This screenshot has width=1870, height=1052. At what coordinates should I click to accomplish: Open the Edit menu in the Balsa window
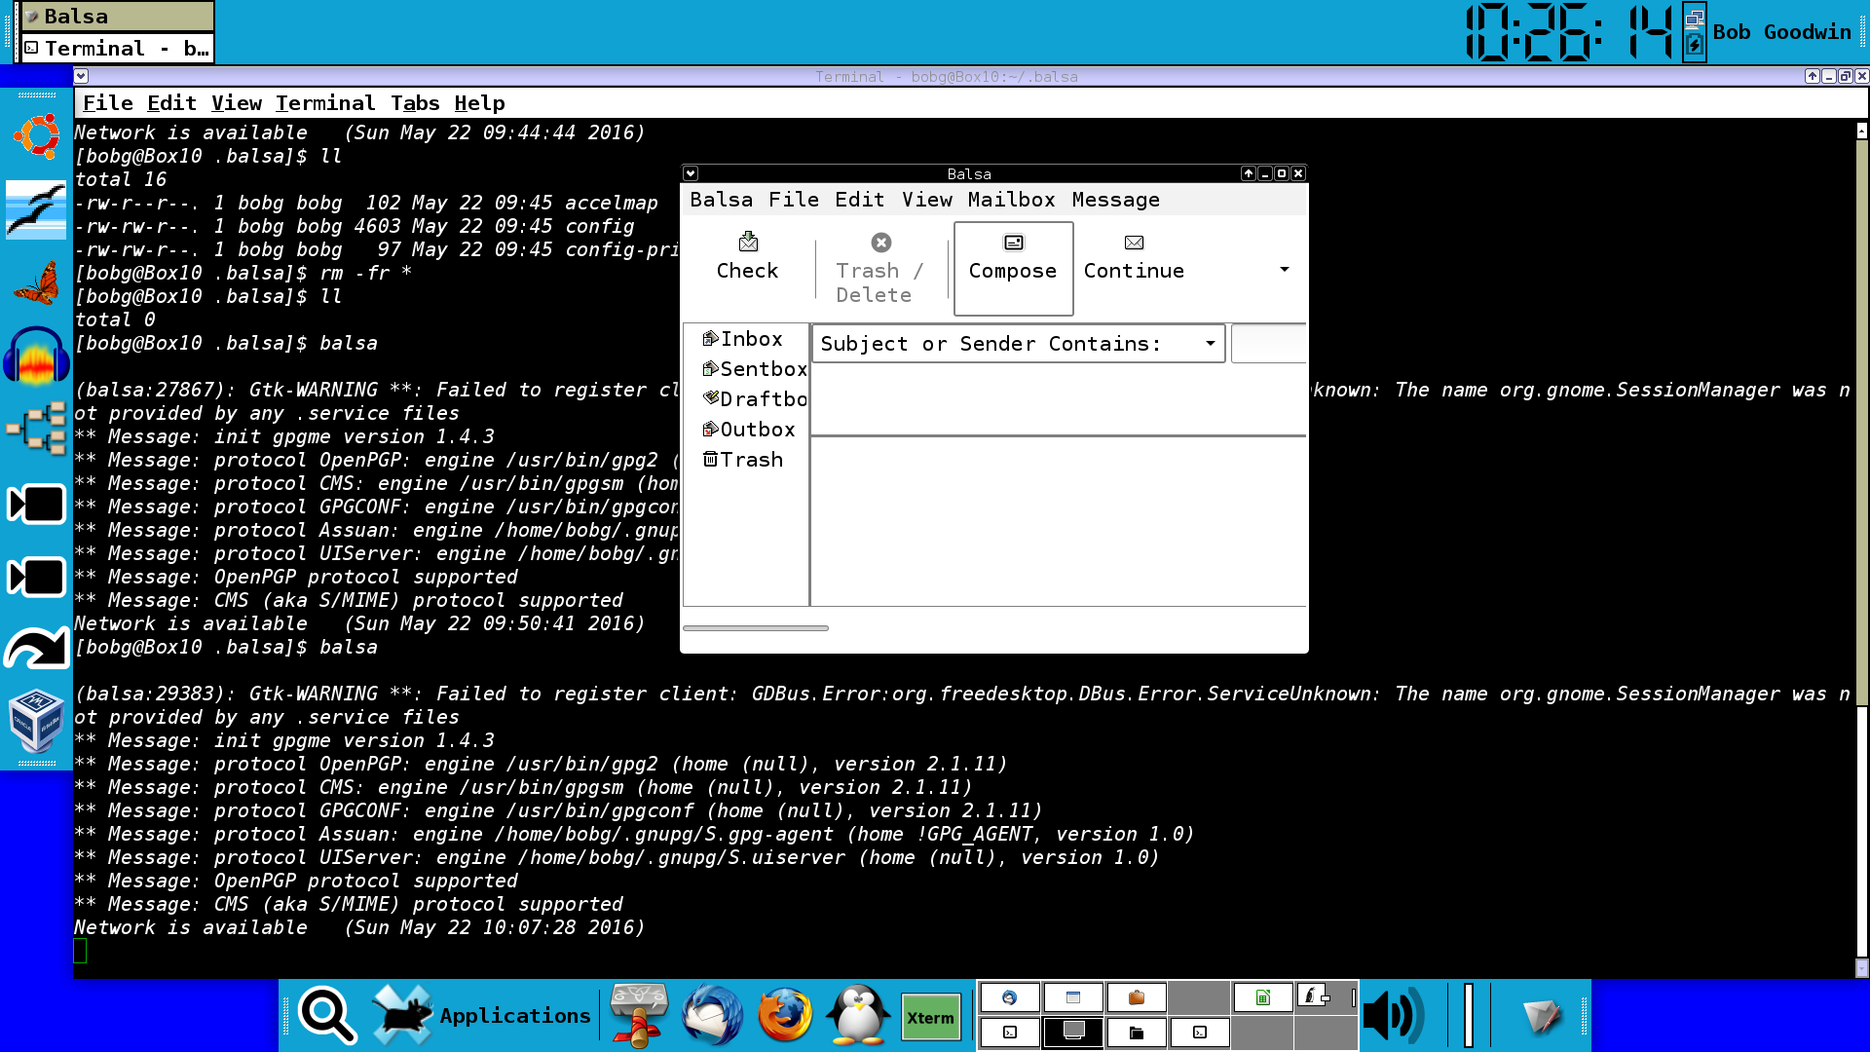coord(859,200)
